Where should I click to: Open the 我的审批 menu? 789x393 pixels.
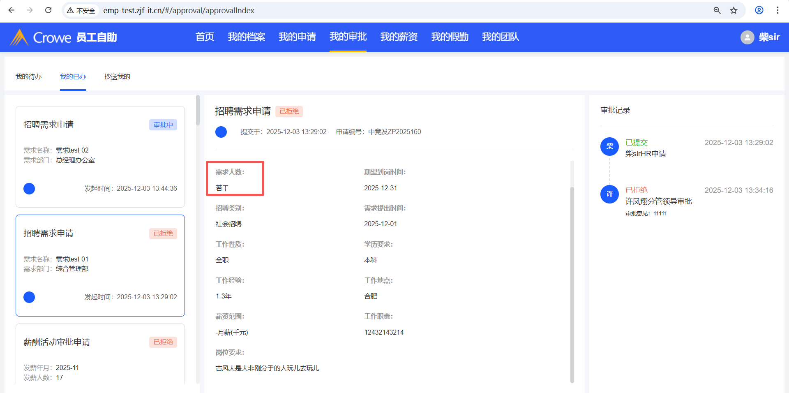click(348, 37)
